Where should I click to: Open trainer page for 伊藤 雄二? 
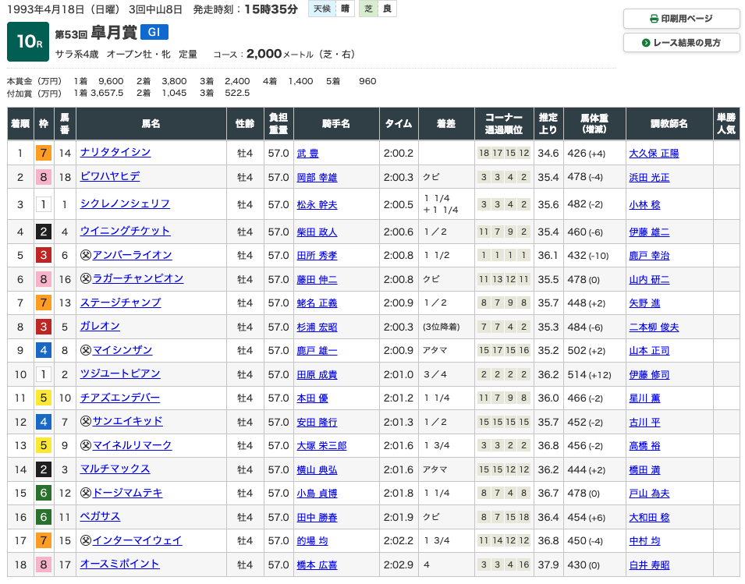[648, 232]
